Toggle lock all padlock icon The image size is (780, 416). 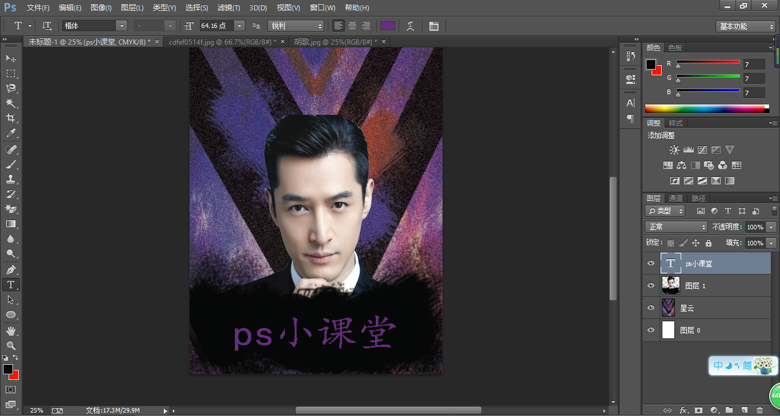(x=708, y=243)
